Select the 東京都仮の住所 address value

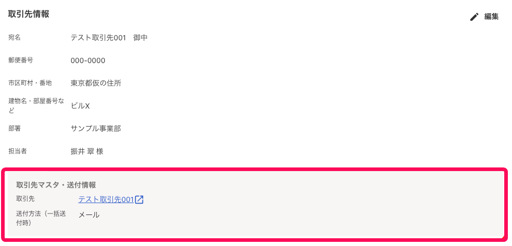click(x=96, y=83)
